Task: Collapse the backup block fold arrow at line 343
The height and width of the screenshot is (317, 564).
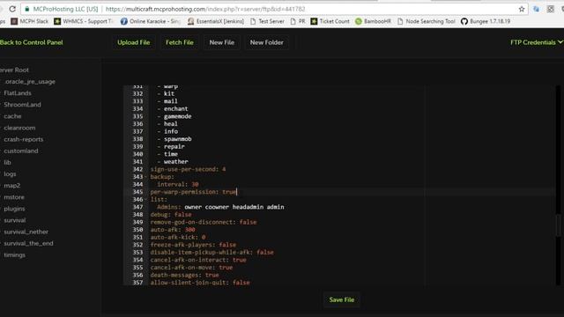Action: [x=145, y=177]
